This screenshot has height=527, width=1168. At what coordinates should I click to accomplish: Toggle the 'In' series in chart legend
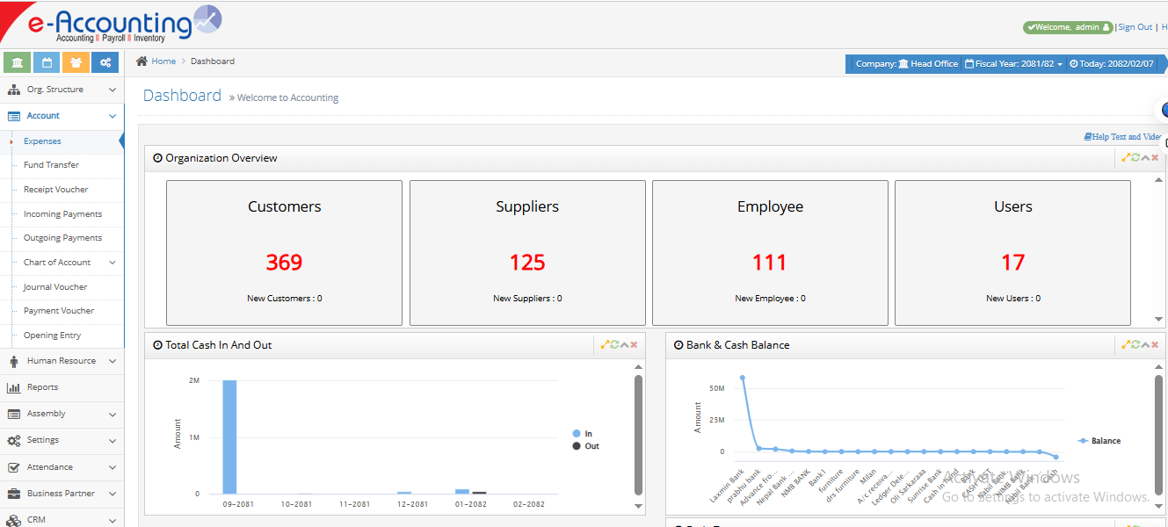(584, 434)
